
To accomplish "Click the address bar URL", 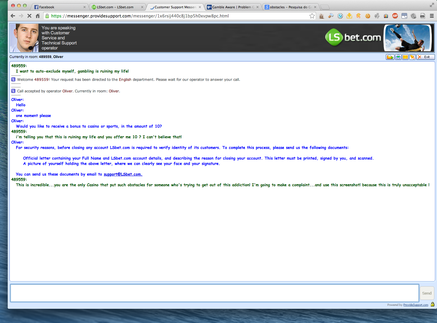I will click(140, 16).
